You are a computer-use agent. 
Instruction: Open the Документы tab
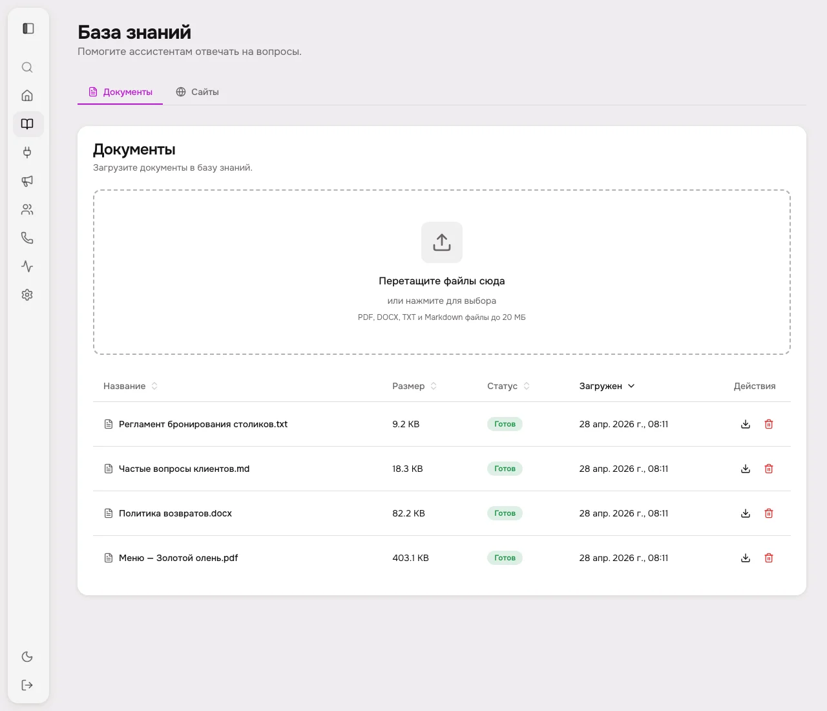click(x=120, y=92)
